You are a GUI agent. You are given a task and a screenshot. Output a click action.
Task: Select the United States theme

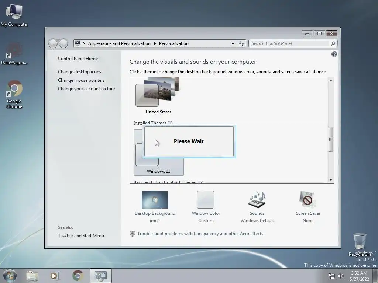coord(158,96)
